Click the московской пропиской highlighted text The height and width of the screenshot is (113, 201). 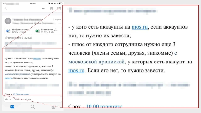click(17, 74)
